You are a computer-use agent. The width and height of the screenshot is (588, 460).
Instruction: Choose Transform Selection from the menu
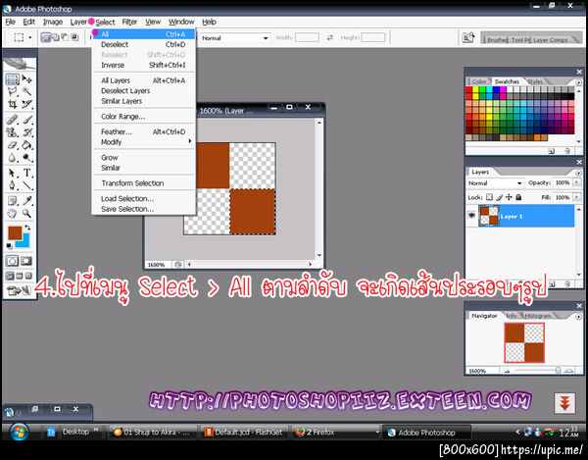click(x=144, y=183)
